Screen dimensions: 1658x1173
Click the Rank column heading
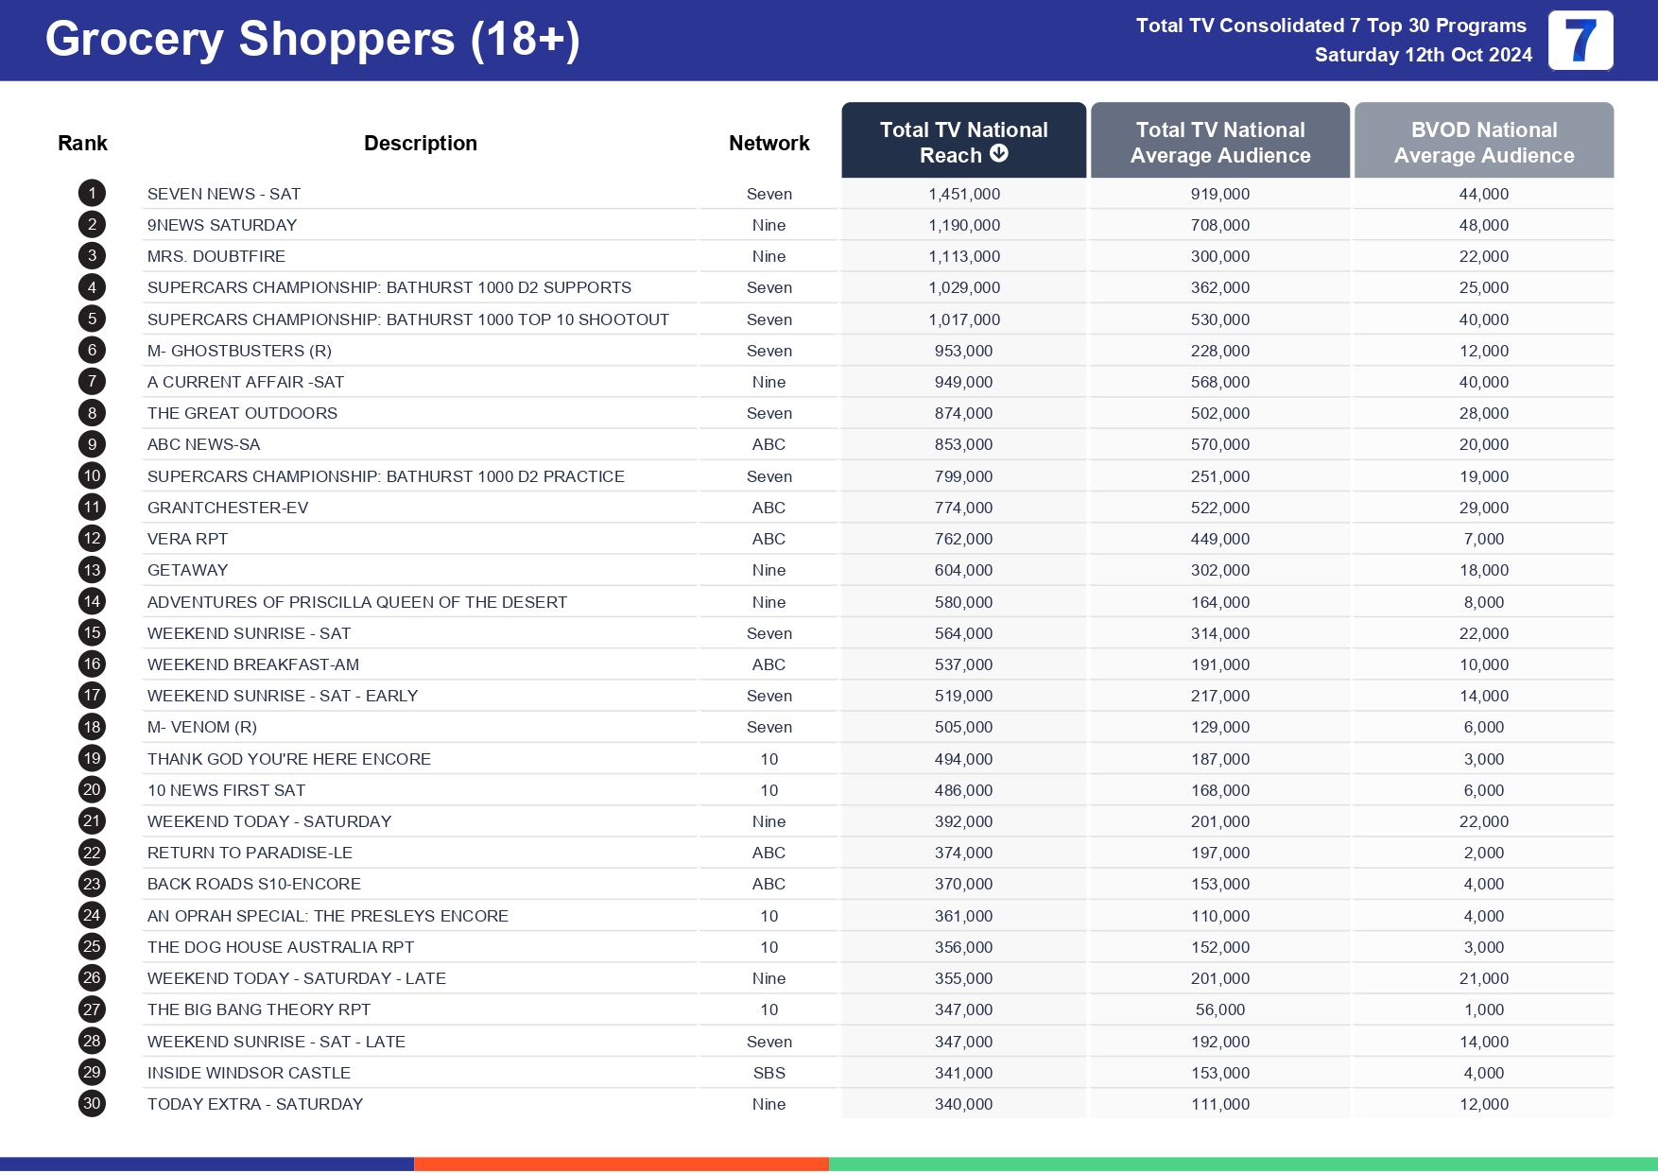coord(82,144)
